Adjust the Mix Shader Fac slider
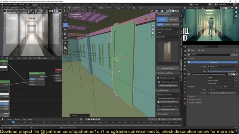 pos(37,79)
